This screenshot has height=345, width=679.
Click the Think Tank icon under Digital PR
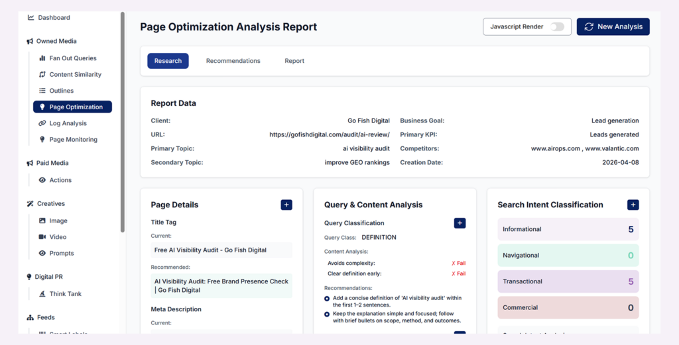click(x=42, y=294)
